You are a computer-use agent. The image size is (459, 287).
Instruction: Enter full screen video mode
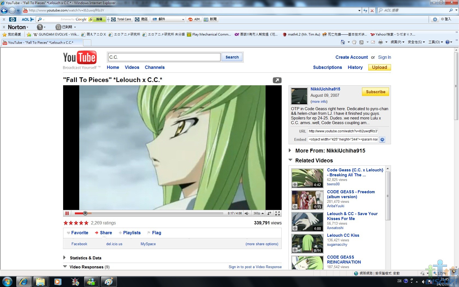coord(278,213)
